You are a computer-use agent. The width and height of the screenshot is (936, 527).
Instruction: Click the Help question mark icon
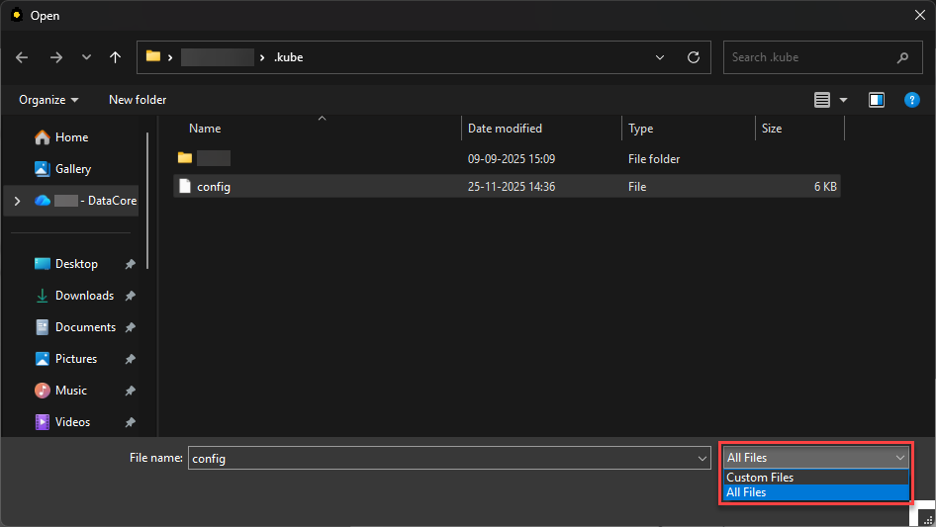912,100
